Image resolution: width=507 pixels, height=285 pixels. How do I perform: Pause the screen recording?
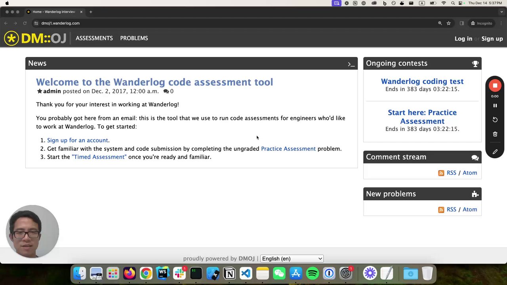[x=495, y=106]
